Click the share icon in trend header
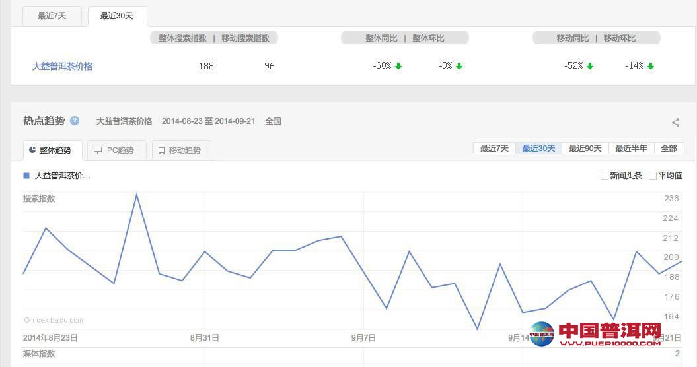Screen dimensions: 697x367 point(675,123)
